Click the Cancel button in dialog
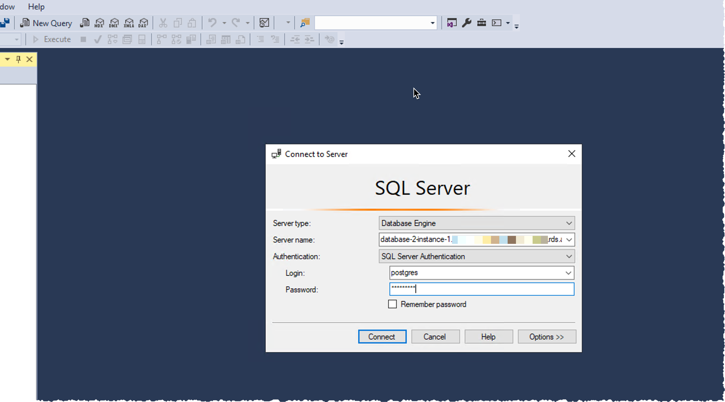Screen dimensions: 725x402 pyautogui.click(x=435, y=337)
